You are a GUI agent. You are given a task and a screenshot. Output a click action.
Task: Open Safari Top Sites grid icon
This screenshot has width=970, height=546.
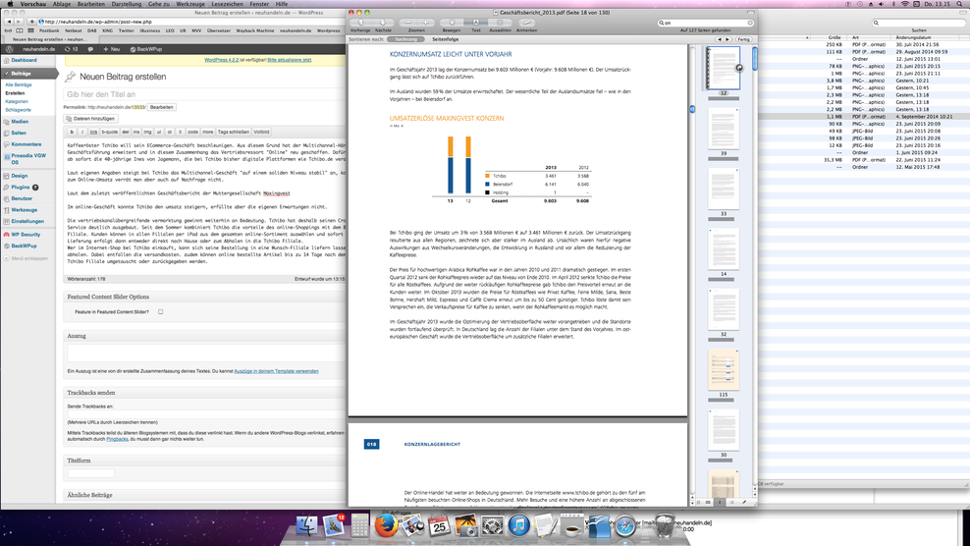30,30
